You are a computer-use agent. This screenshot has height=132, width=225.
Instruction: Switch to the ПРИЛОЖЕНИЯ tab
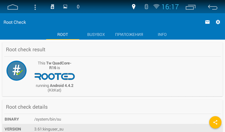(x=129, y=34)
